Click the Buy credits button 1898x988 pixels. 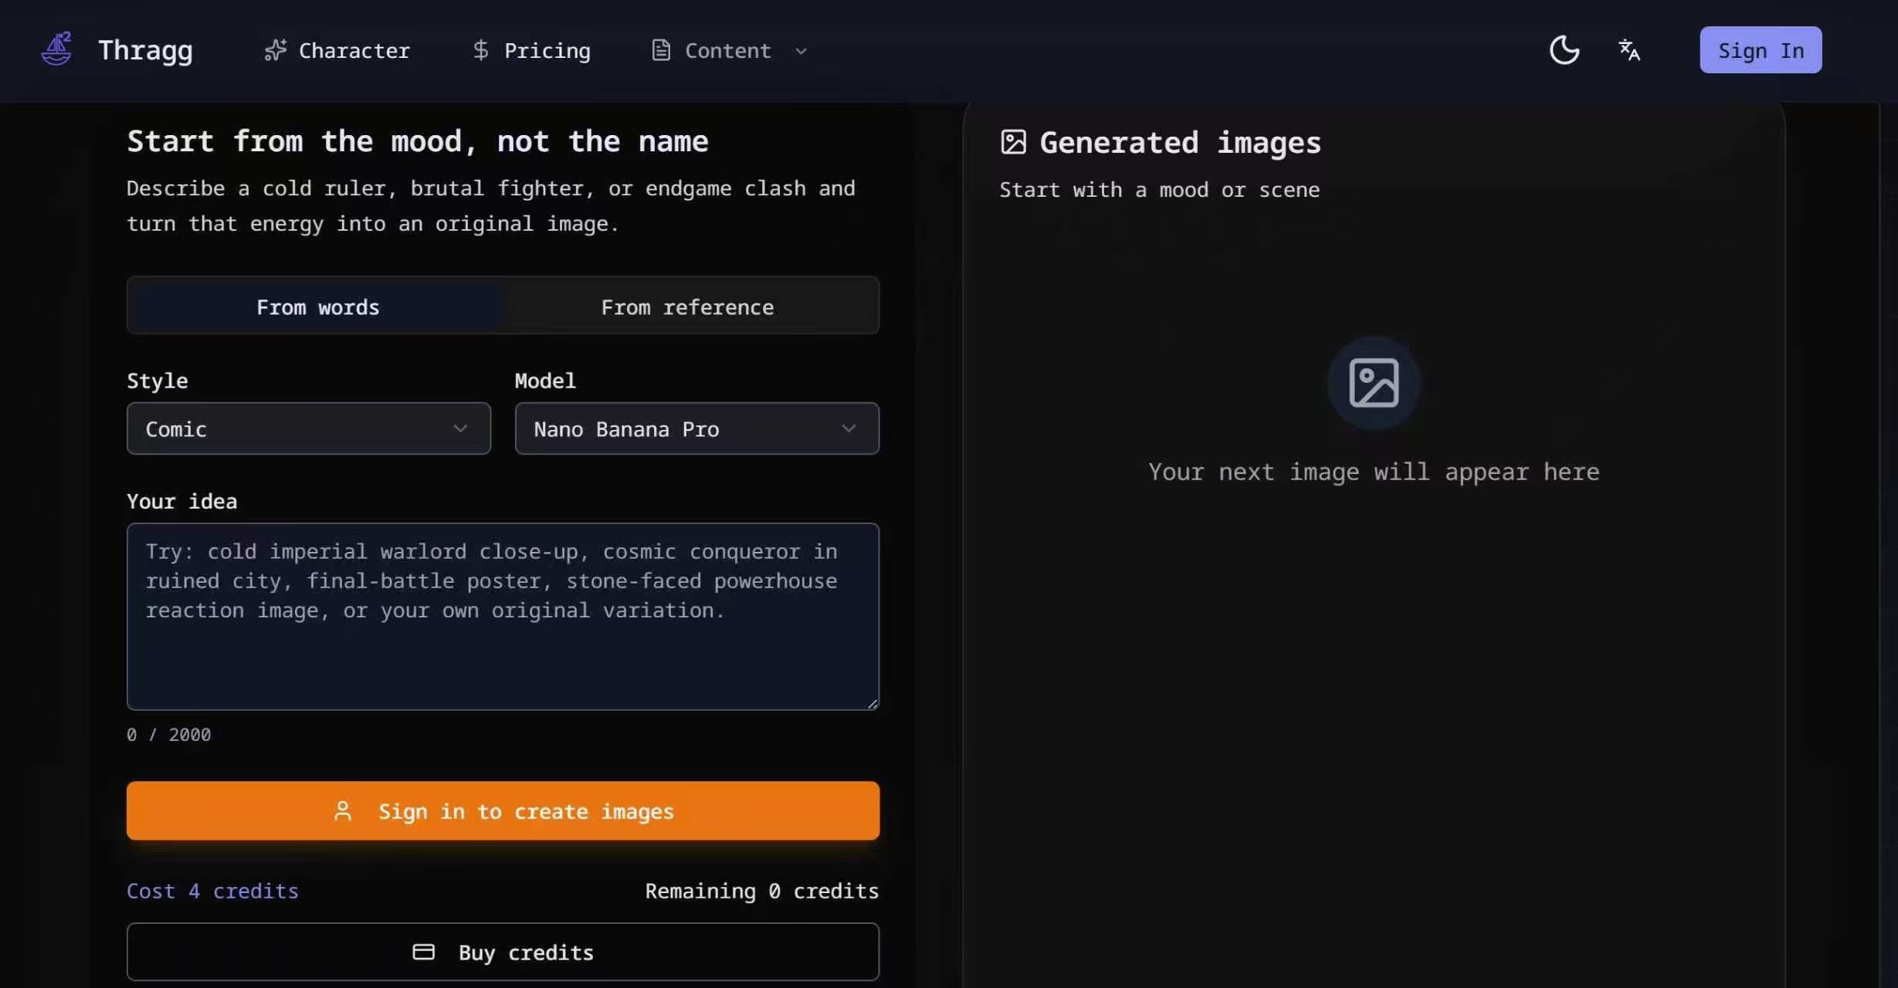pos(503,952)
